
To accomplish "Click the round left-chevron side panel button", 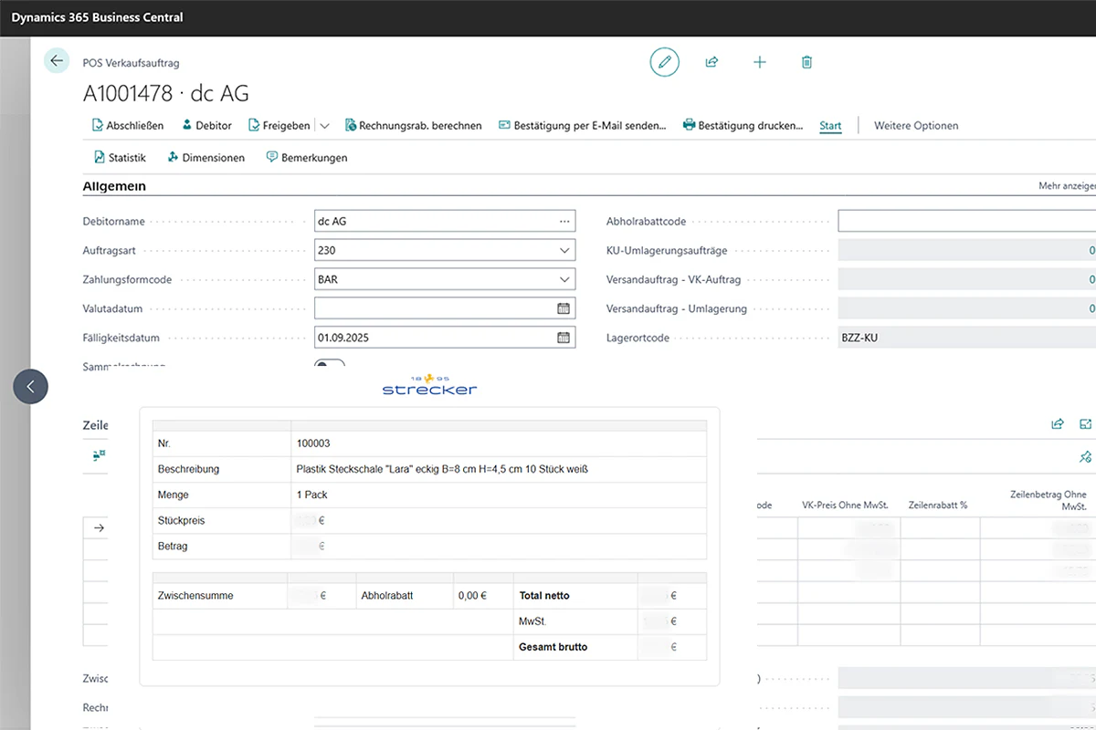I will coord(30,387).
